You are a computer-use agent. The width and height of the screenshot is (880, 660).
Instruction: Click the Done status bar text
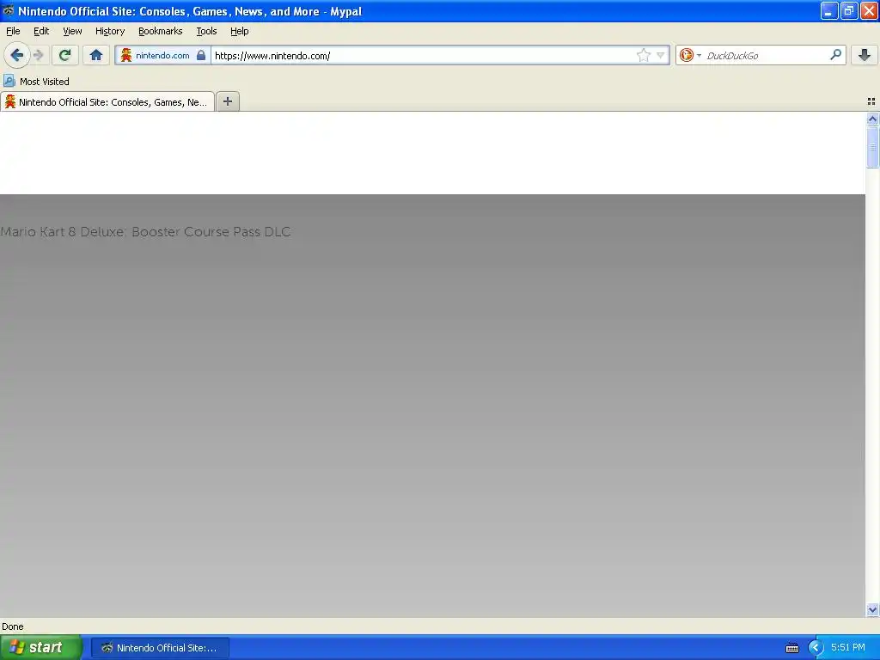(12, 626)
